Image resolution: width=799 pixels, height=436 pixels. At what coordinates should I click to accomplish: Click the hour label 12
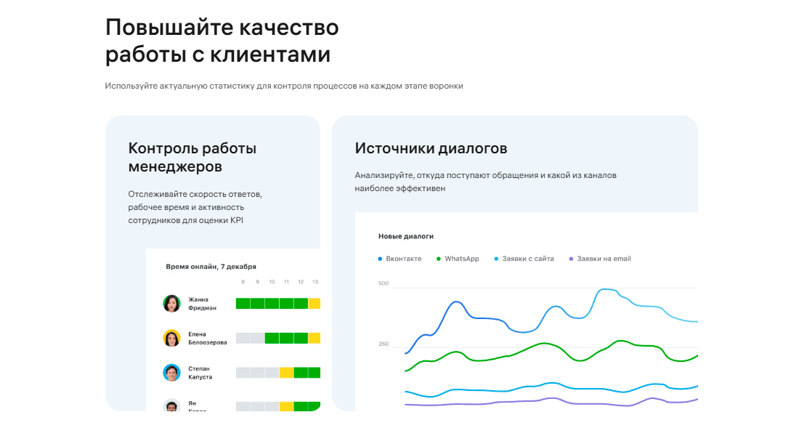pos(301,281)
